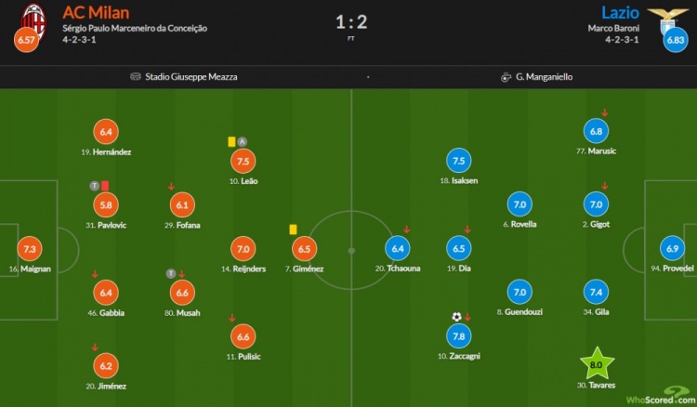The image size is (697, 407).
Task: Click the Lazio eagle crest
Action: [662, 18]
